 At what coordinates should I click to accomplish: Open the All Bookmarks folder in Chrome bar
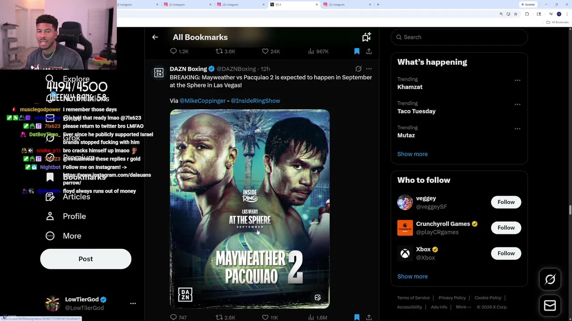point(558,22)
